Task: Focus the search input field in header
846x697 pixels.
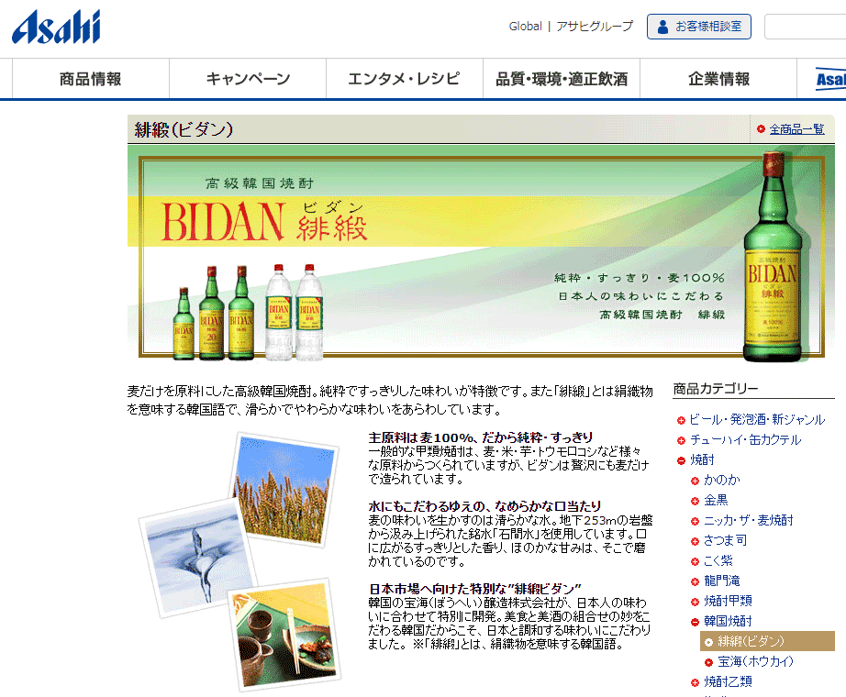Action: 805,27
